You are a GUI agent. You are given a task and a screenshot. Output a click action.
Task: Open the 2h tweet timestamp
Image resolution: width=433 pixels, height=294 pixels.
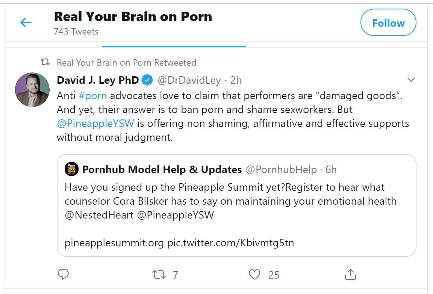click(236, 80)
